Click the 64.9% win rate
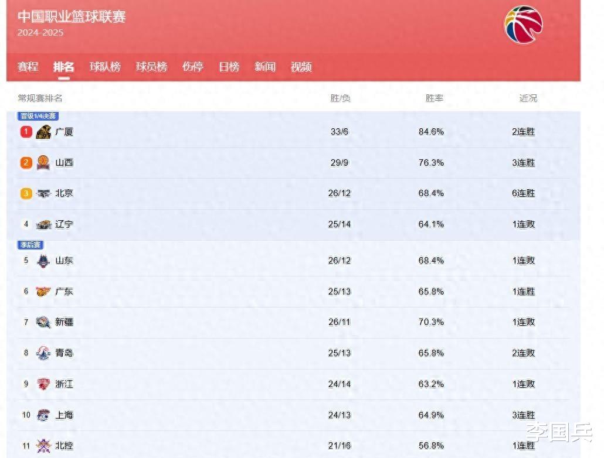Image resolution: width=604 pixels, height=458 pixels. tap(431, 415)
